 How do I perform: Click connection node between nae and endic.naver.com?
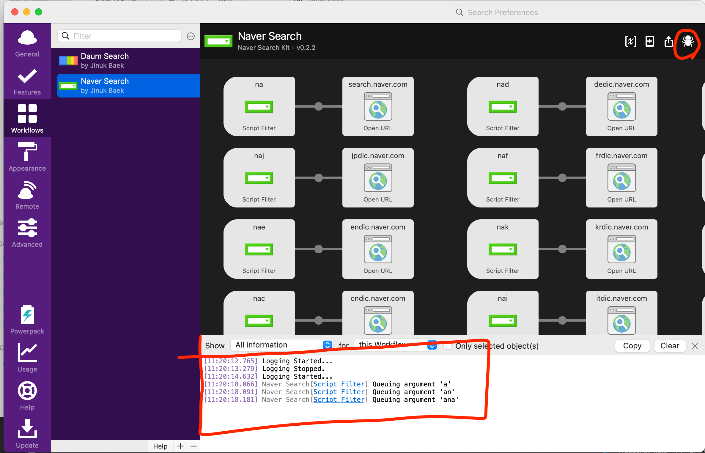(319, 249)
